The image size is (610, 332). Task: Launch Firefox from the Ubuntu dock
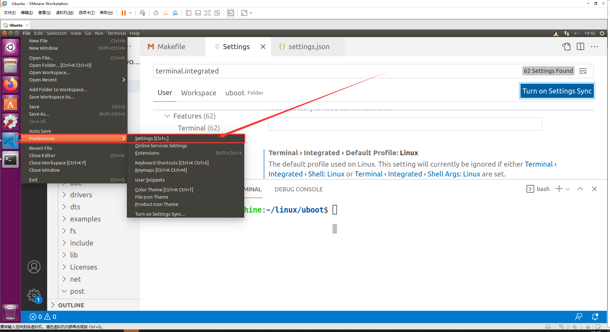click(x=10, y=84)
